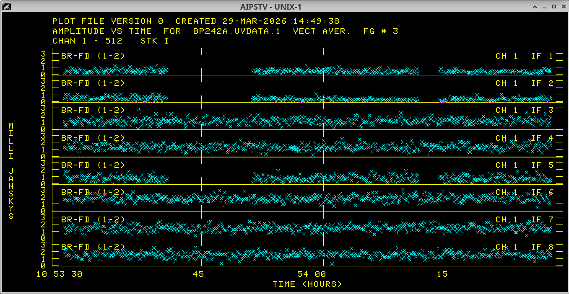Click the PLOT FILE VERSION 0 header line
This screenshot has height=294, width=569.
tap(108, 21)
